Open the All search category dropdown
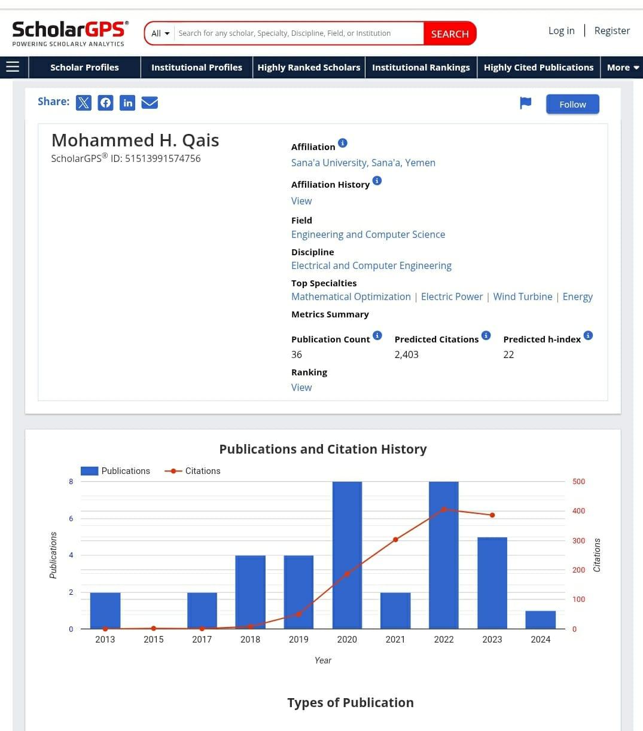This screenshot has width=643, height=731. 160,33
